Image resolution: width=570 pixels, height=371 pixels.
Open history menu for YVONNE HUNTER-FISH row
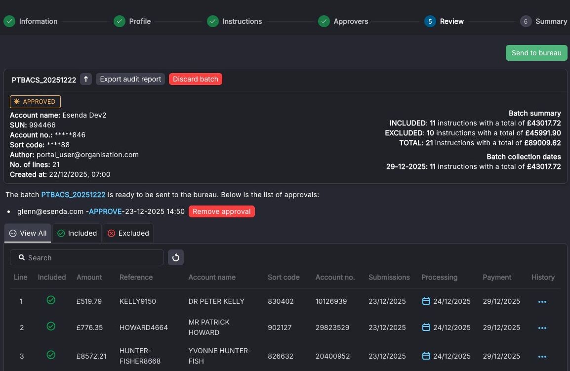pos(542,357)
